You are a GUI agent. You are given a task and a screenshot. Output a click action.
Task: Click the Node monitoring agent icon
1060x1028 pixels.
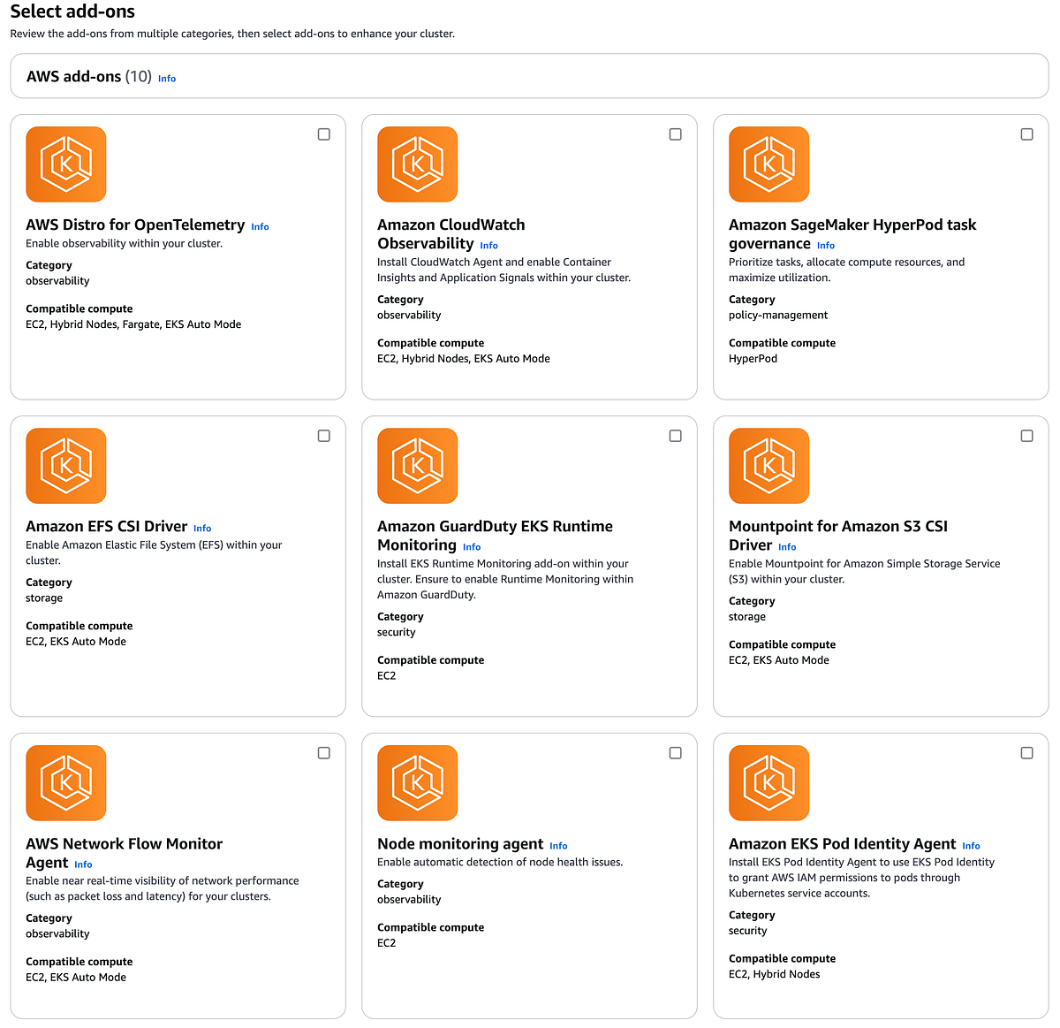point(418,783)
